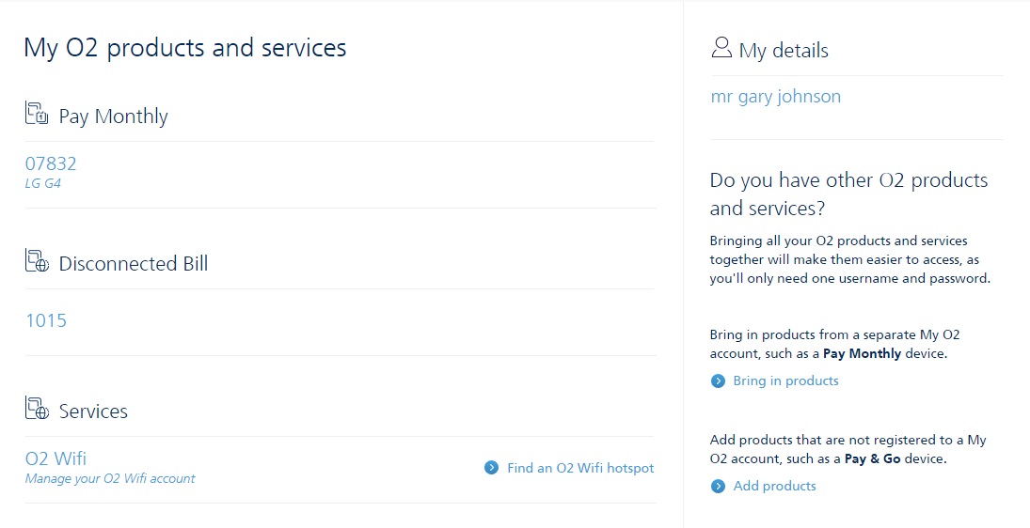Click the person icon beside My details
The height and width of the screenshot is (528, 1030).
721,48
